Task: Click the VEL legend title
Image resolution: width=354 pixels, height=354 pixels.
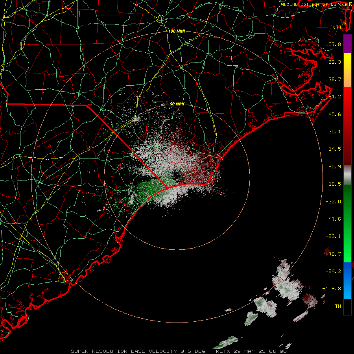Action: 345,24
